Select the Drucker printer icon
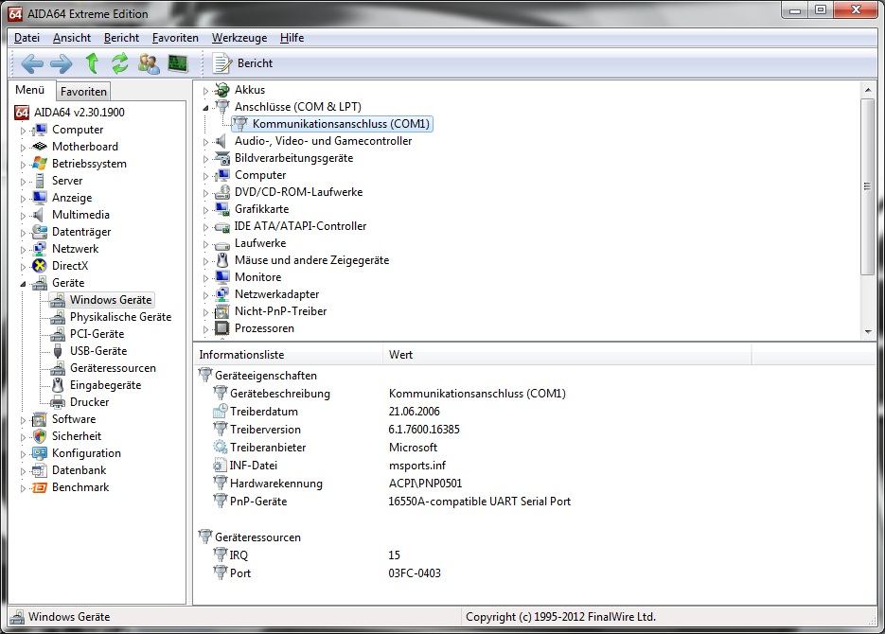Screen dimensions: 885x634 click(x=58, y=402)
